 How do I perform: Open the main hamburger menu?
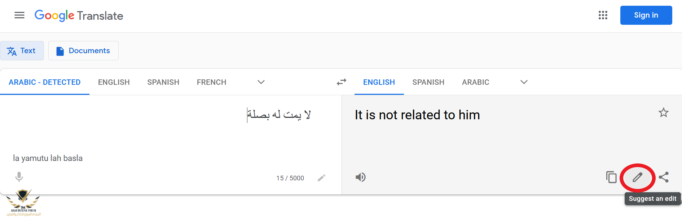(19, 15)
